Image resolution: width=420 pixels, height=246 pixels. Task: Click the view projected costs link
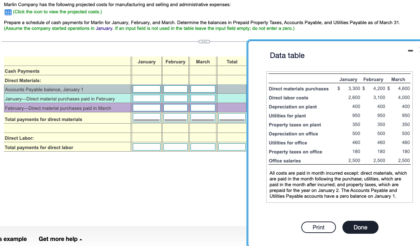57,12
